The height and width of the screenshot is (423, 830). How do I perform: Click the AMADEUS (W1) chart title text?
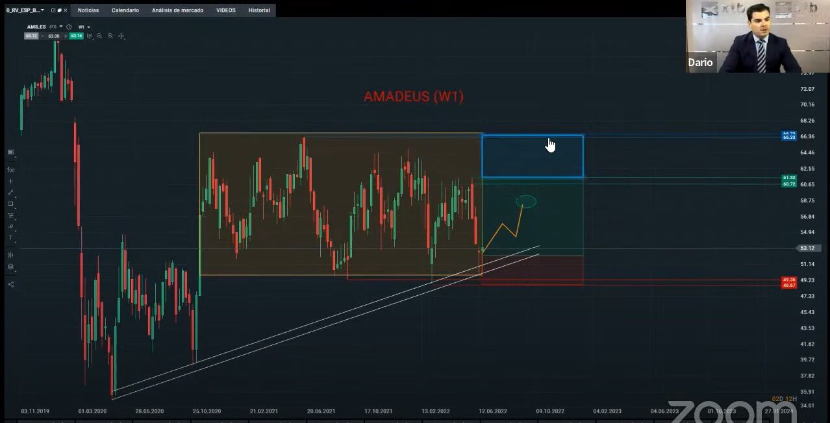pos(414,97)
